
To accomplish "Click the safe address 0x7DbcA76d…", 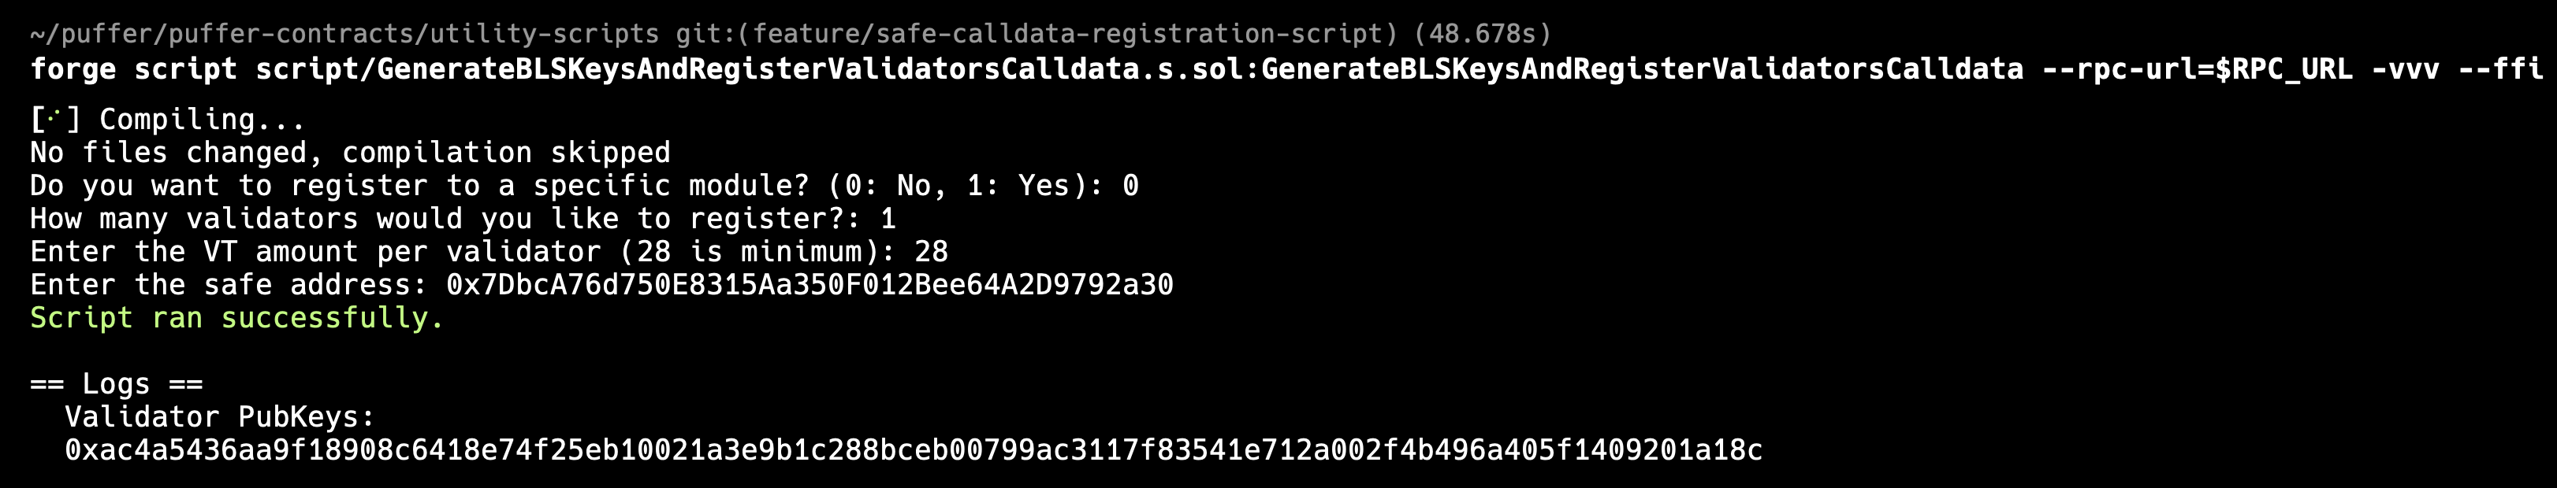I will 809,285.
